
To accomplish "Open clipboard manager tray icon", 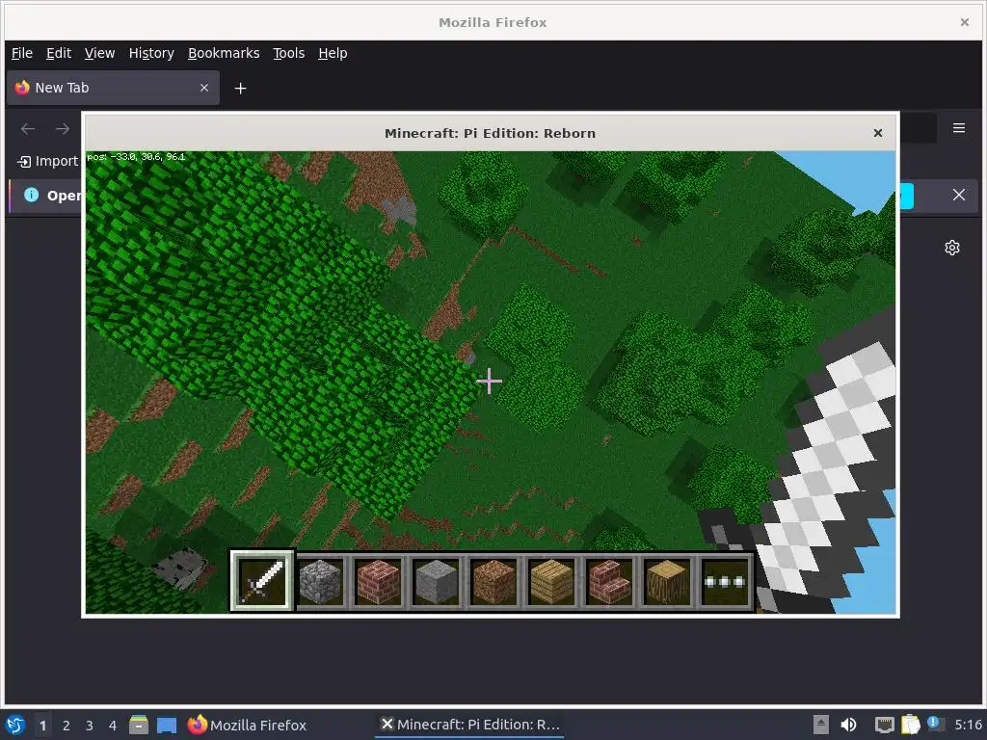I will coord(910,725).
